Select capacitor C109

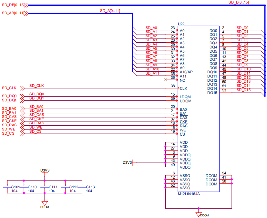coord(7,187)
